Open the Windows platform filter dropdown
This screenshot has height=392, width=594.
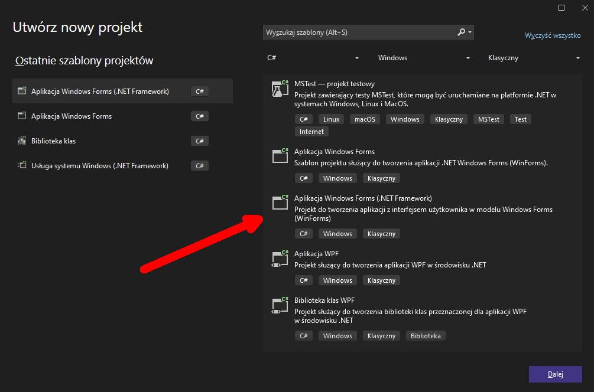pyautogui.click(x=424, y=58)
